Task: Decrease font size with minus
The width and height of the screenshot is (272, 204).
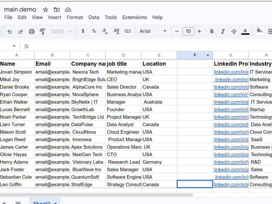Action: (177, 31)
